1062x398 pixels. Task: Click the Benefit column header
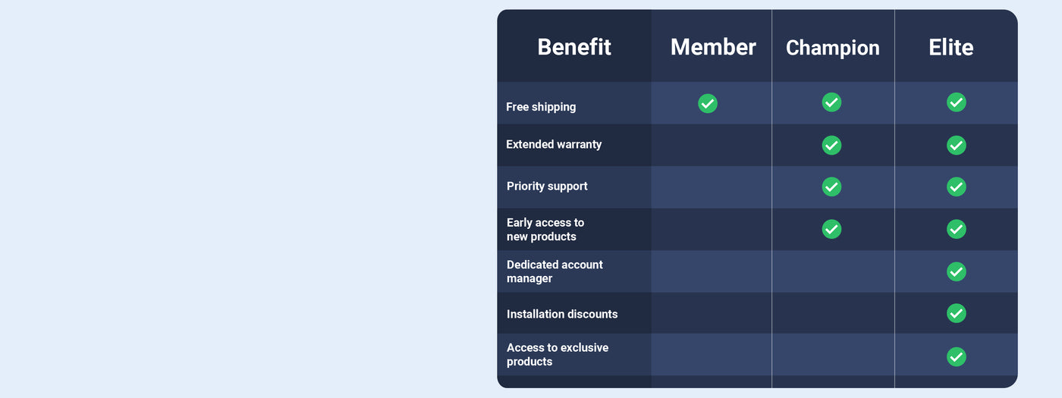(574, 47)
